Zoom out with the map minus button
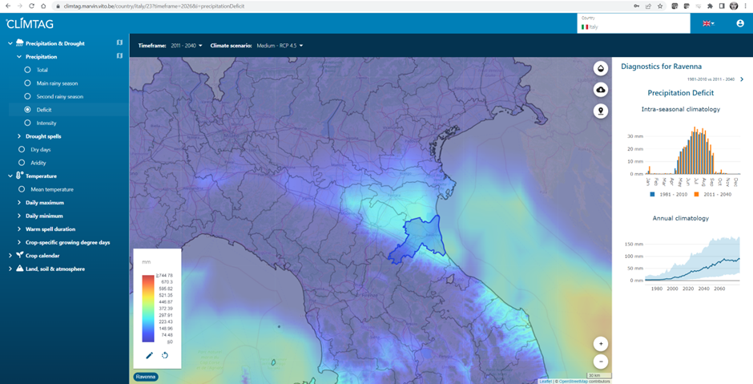This screenshot has height=384, width=753. [x=600, y=362]
